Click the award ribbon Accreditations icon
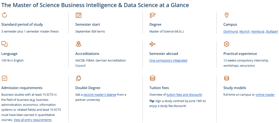This screenshot has width=279, height=123. coord(79,44)
